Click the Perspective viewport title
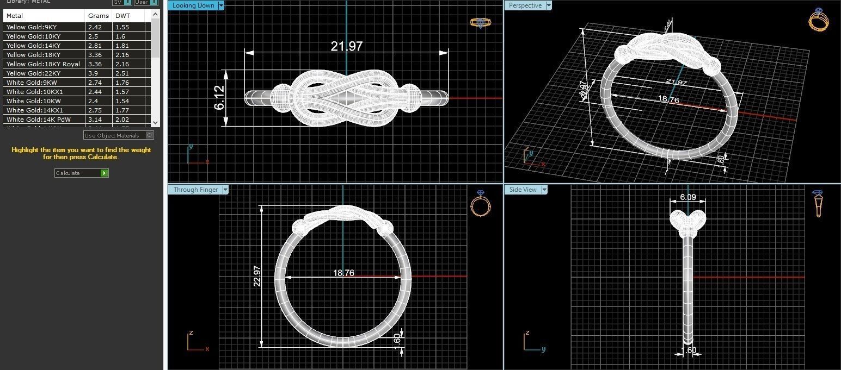The width and height of the screenshot is (841, 370). coord(525,5)
